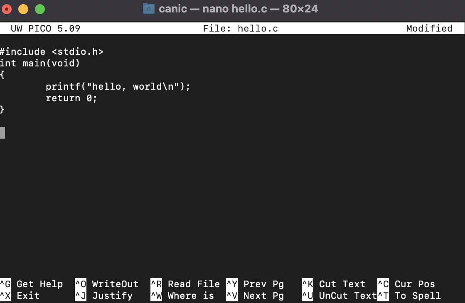Viewport: 465px width, 303px height.
Task: Click the home folder icon in title bar
Action: point(149,9)
